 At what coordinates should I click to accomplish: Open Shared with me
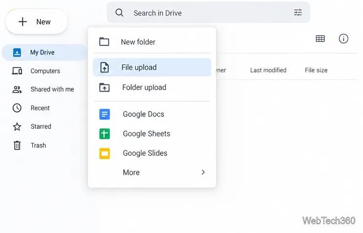pyautogui.click(x=45, y=89)
